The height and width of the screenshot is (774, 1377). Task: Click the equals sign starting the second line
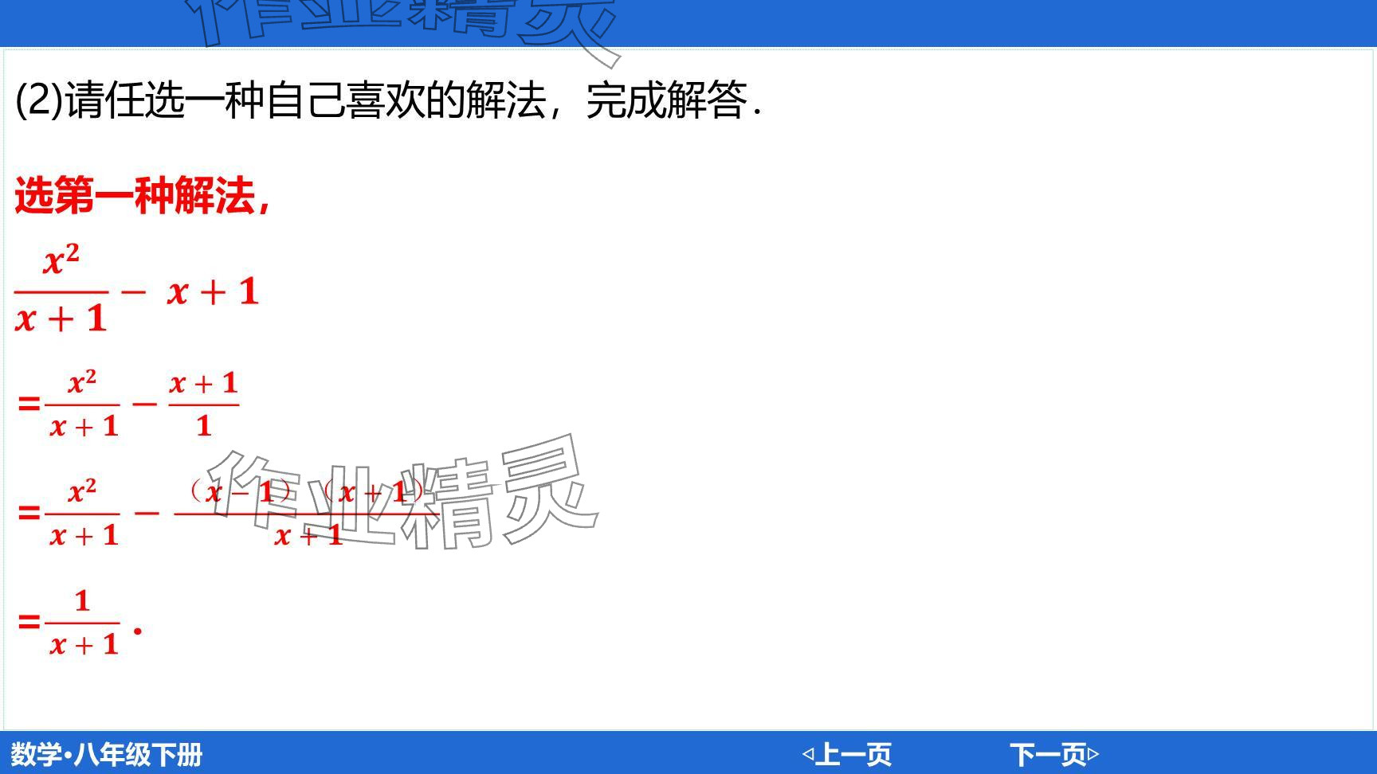point(29,404)
